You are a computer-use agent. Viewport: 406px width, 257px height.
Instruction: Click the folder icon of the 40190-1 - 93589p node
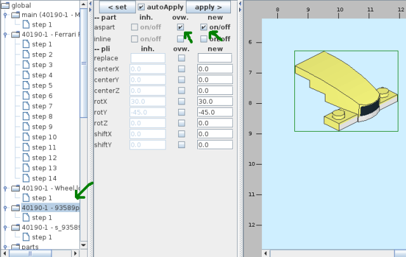[x=15, y=208]
